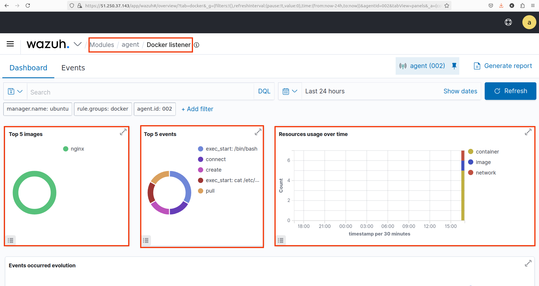539x286 pixels.
Task: Open the browser extensions puzzle icon
Action: click(522, 6)
